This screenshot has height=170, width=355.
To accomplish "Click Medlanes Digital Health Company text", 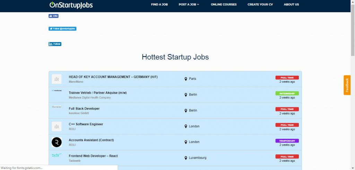I will point(90,97).
